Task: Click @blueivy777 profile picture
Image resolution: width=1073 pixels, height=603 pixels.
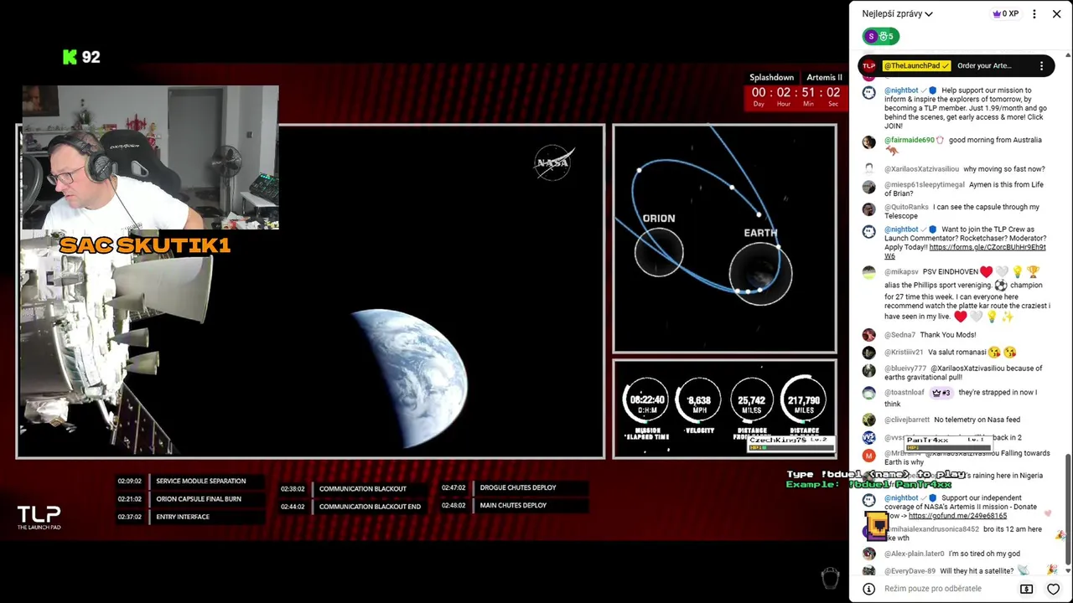Action: 868,371
